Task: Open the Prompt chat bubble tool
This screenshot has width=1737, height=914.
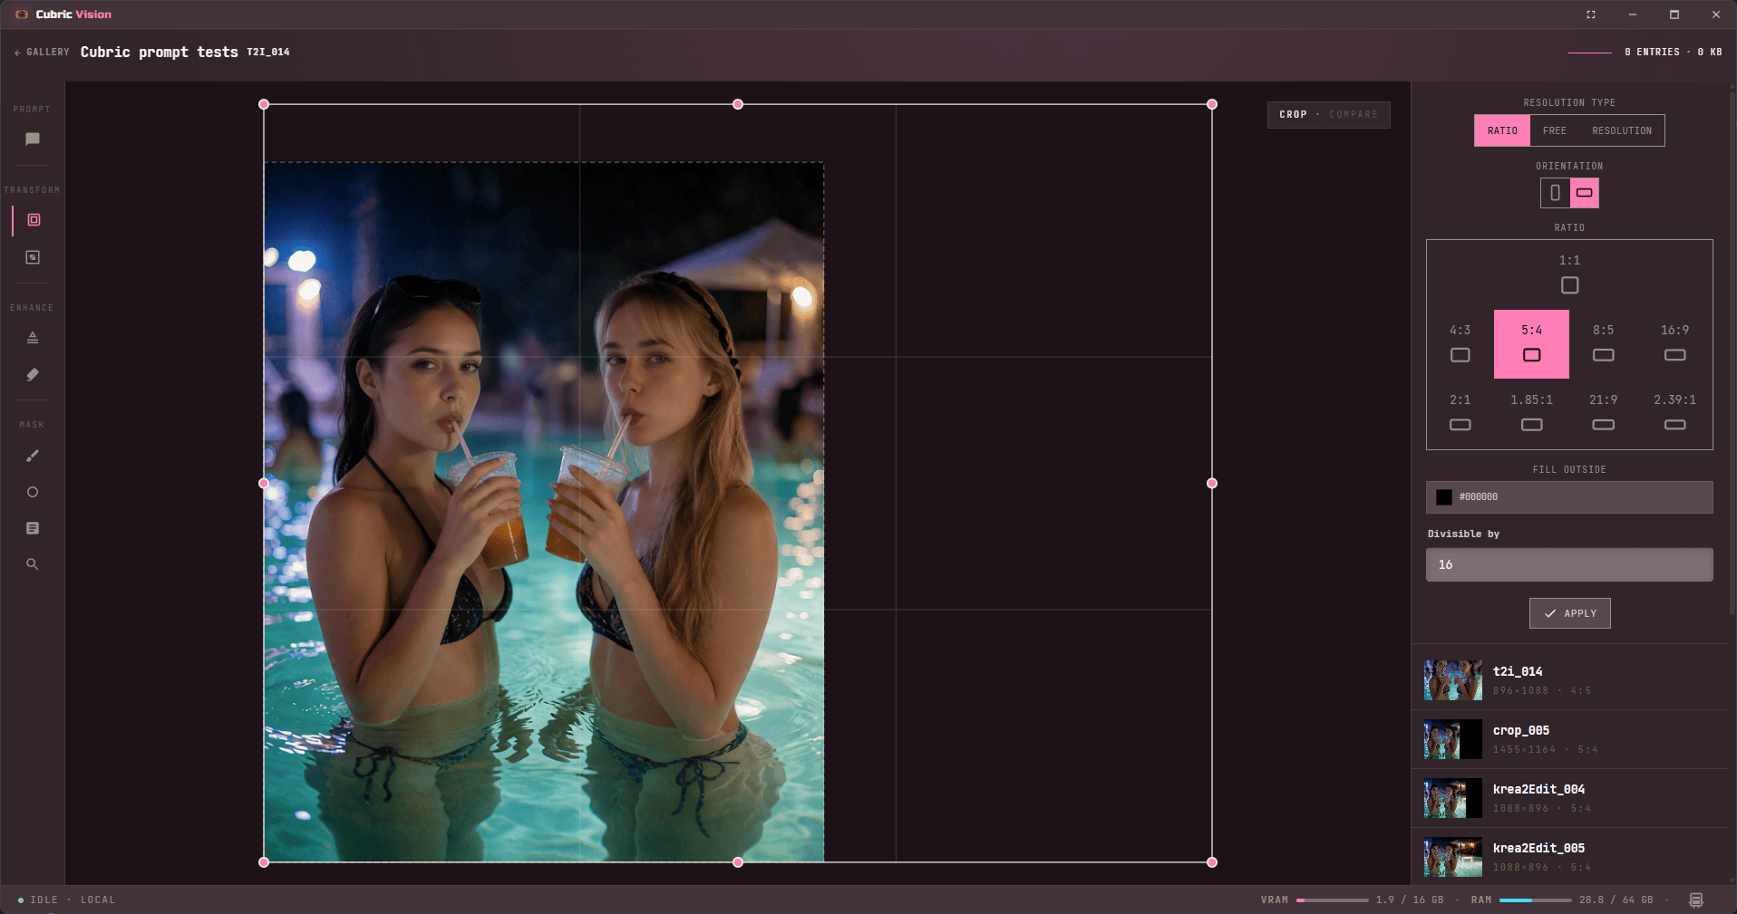Action: pyautogui.click(x=33, y=140)
